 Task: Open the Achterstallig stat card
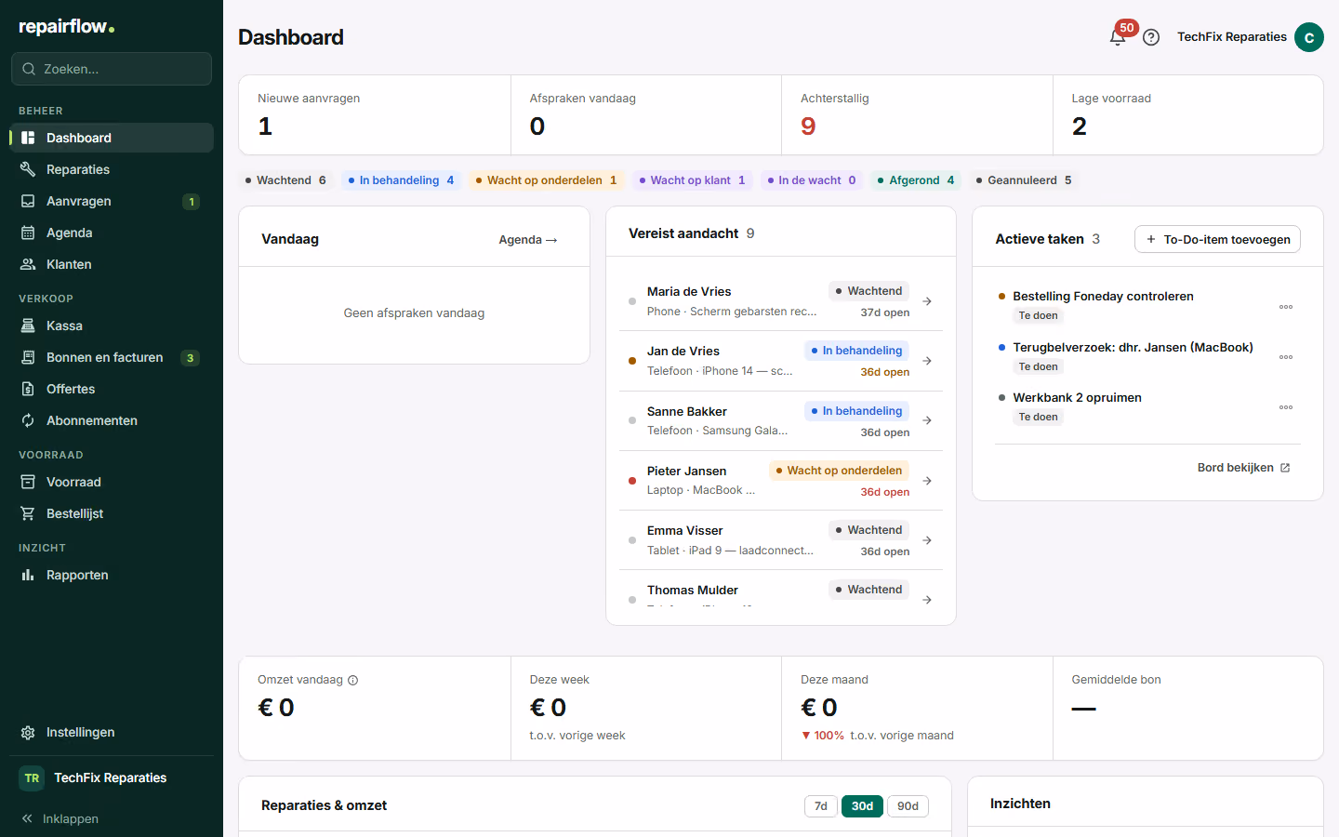click(917, 115)
